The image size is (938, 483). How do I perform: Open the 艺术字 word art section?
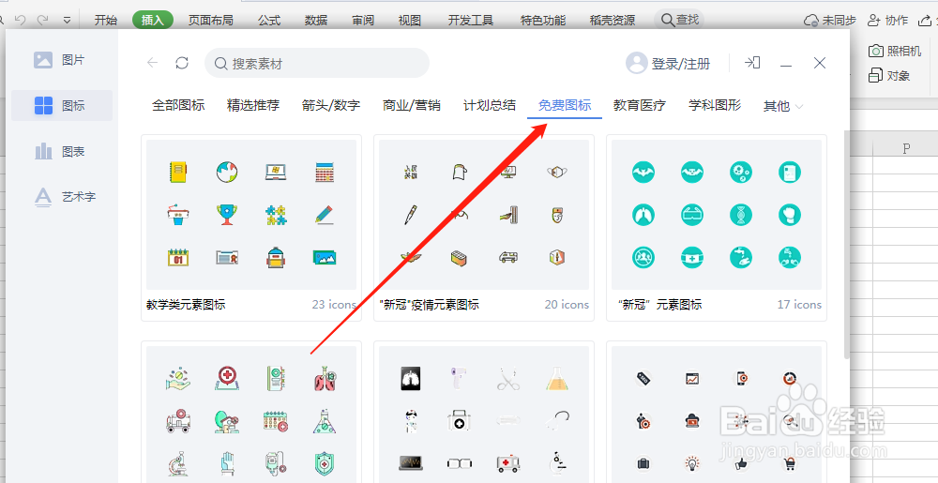pos(65,197)
